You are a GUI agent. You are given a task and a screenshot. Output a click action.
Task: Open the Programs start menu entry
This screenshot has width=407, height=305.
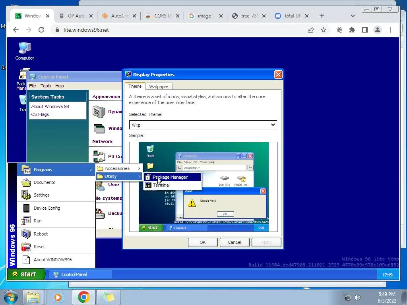click(x=56, y=170)
